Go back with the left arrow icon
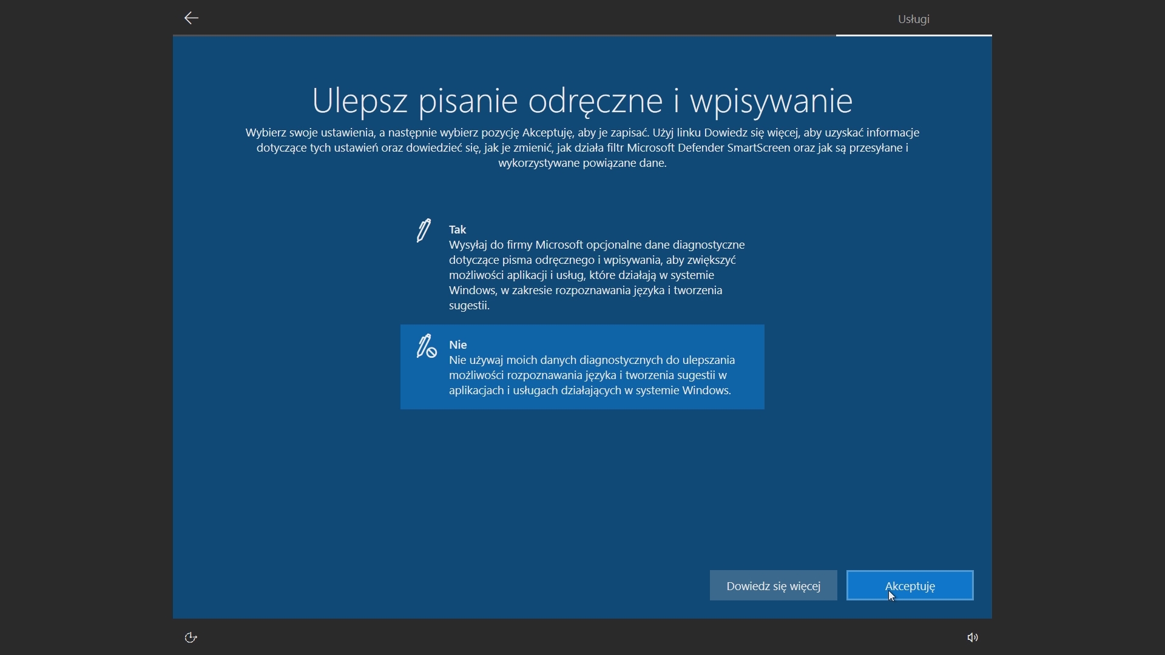Viewport: 1165px width, 655px height. [191, 18]
